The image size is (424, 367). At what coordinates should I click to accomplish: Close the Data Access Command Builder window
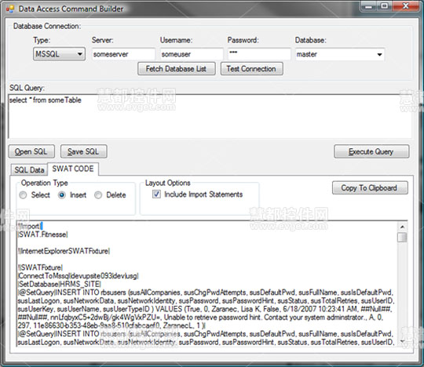click(x=406, y=6)
